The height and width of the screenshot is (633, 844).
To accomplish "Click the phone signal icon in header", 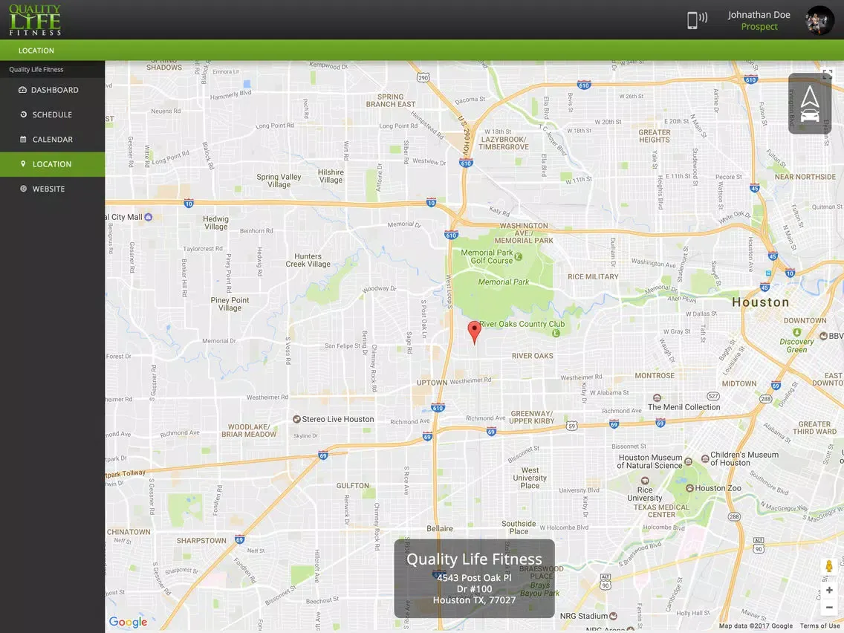I will 697,20.
